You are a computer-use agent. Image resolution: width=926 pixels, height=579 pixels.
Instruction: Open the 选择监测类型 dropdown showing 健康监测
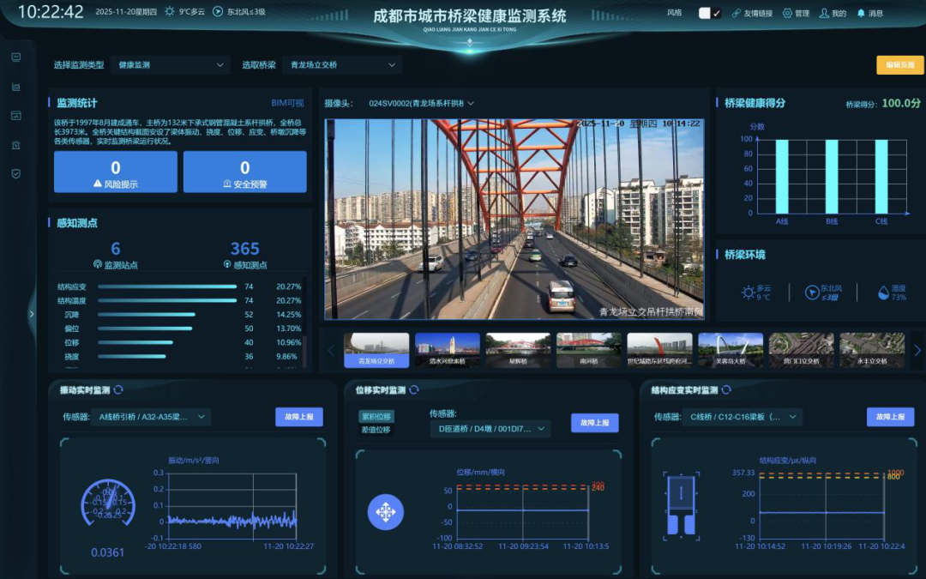pos(171,65)
